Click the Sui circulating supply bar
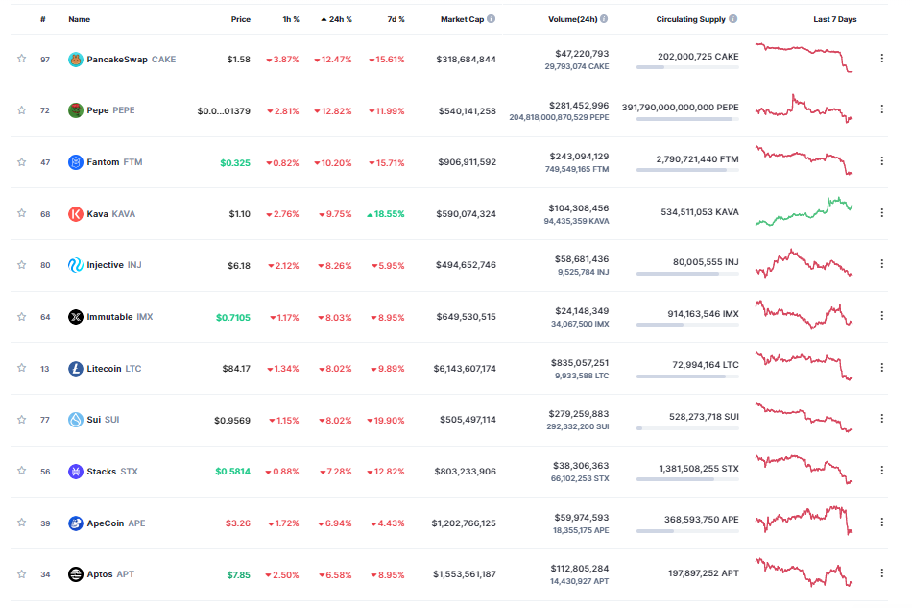Screen dimensions: 912x608 (x=687, y=428)
